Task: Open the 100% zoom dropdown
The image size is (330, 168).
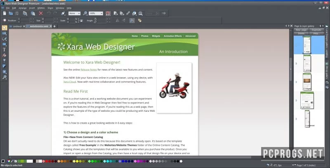Action: [x=96, y=14]
